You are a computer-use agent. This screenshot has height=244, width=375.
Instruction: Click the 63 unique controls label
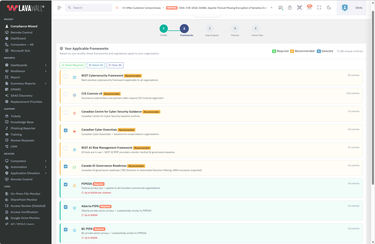point(350,51)
